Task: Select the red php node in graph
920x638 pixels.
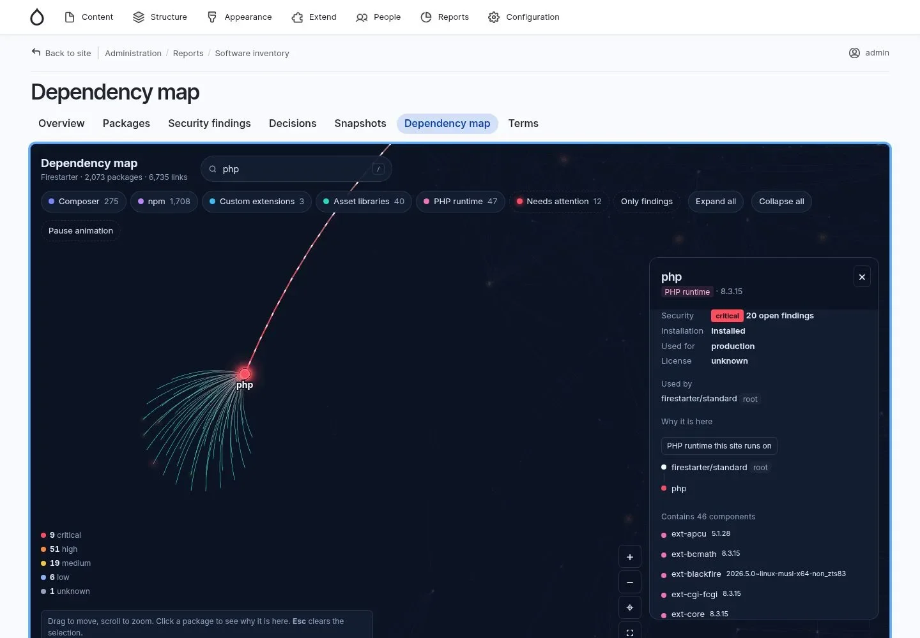Action: [245, 374]
